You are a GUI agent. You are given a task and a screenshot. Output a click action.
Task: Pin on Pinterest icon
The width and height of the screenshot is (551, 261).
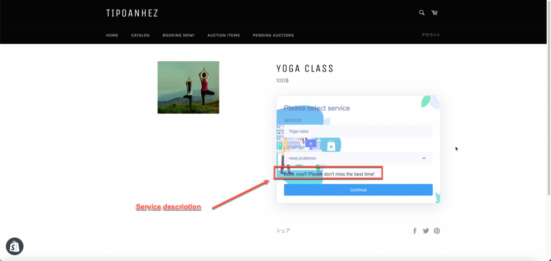point(437,231)
